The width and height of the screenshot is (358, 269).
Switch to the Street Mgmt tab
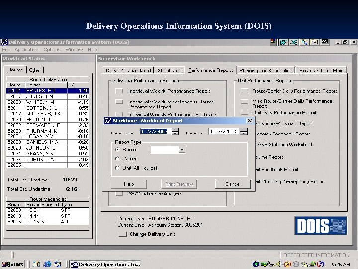[171, 70]
